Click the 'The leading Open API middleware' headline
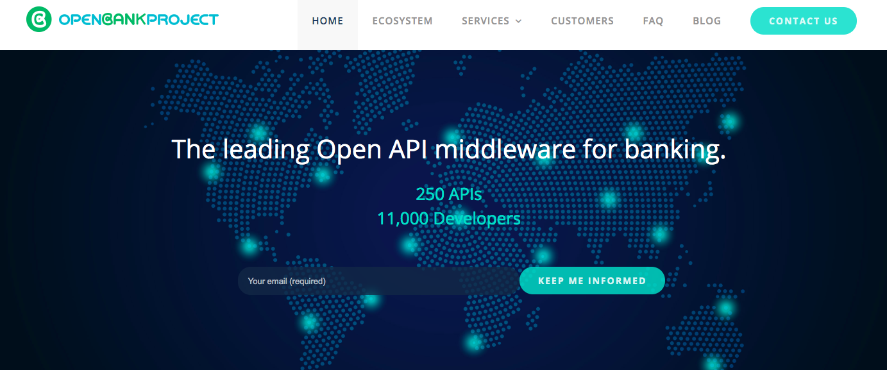 click(x=448, y=149)
